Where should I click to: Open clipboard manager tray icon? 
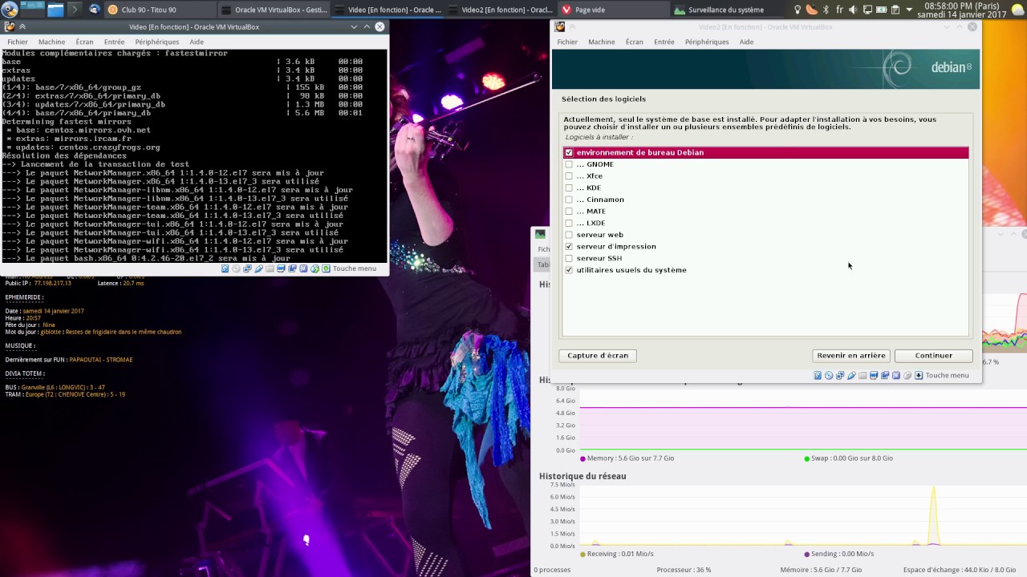tap(895, 10)
